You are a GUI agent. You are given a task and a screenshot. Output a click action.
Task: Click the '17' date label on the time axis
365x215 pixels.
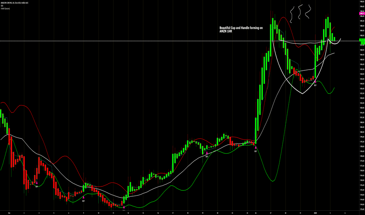click(x=173, y=213)
